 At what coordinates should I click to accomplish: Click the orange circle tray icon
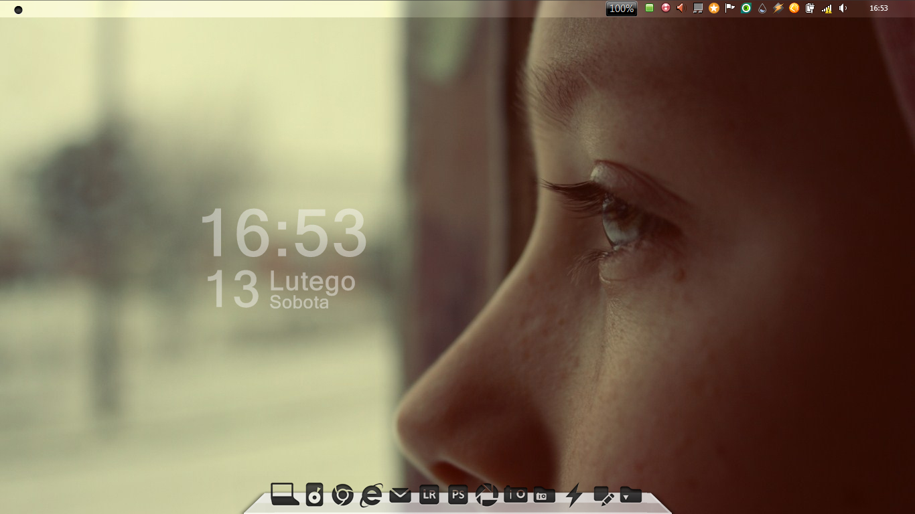click(x=794, y=8)
